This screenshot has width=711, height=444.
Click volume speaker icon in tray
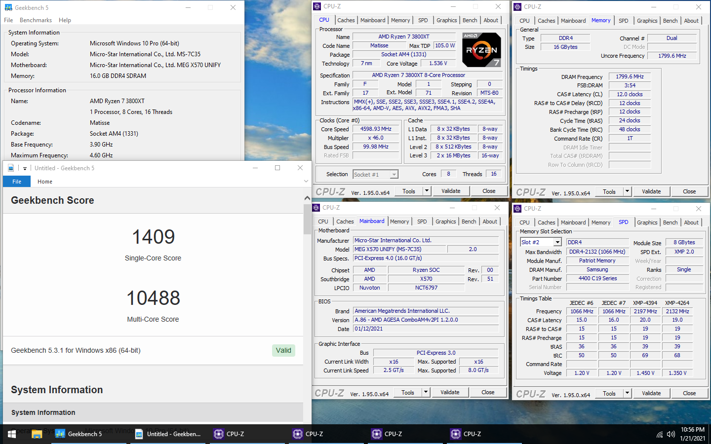[x=671, y=435]
